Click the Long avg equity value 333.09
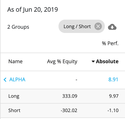This screenshot has height=119, width=125. (70, 96)
